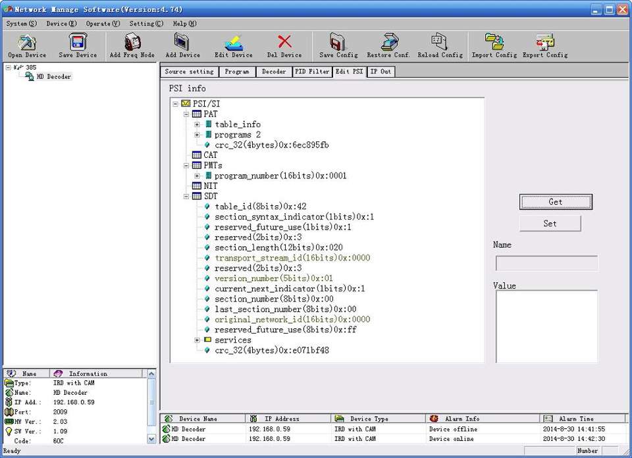632x458 pixels.
Task: Expand the program_number node under PMTs
Action: [x=197, y=176]
